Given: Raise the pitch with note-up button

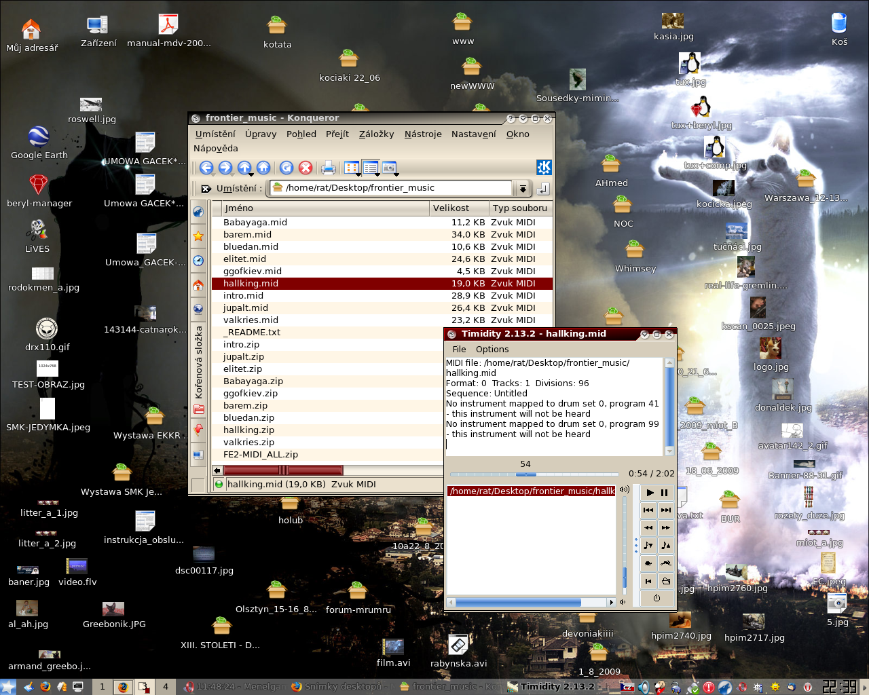Looking at the screenshot, I should (x=666, y=545).
